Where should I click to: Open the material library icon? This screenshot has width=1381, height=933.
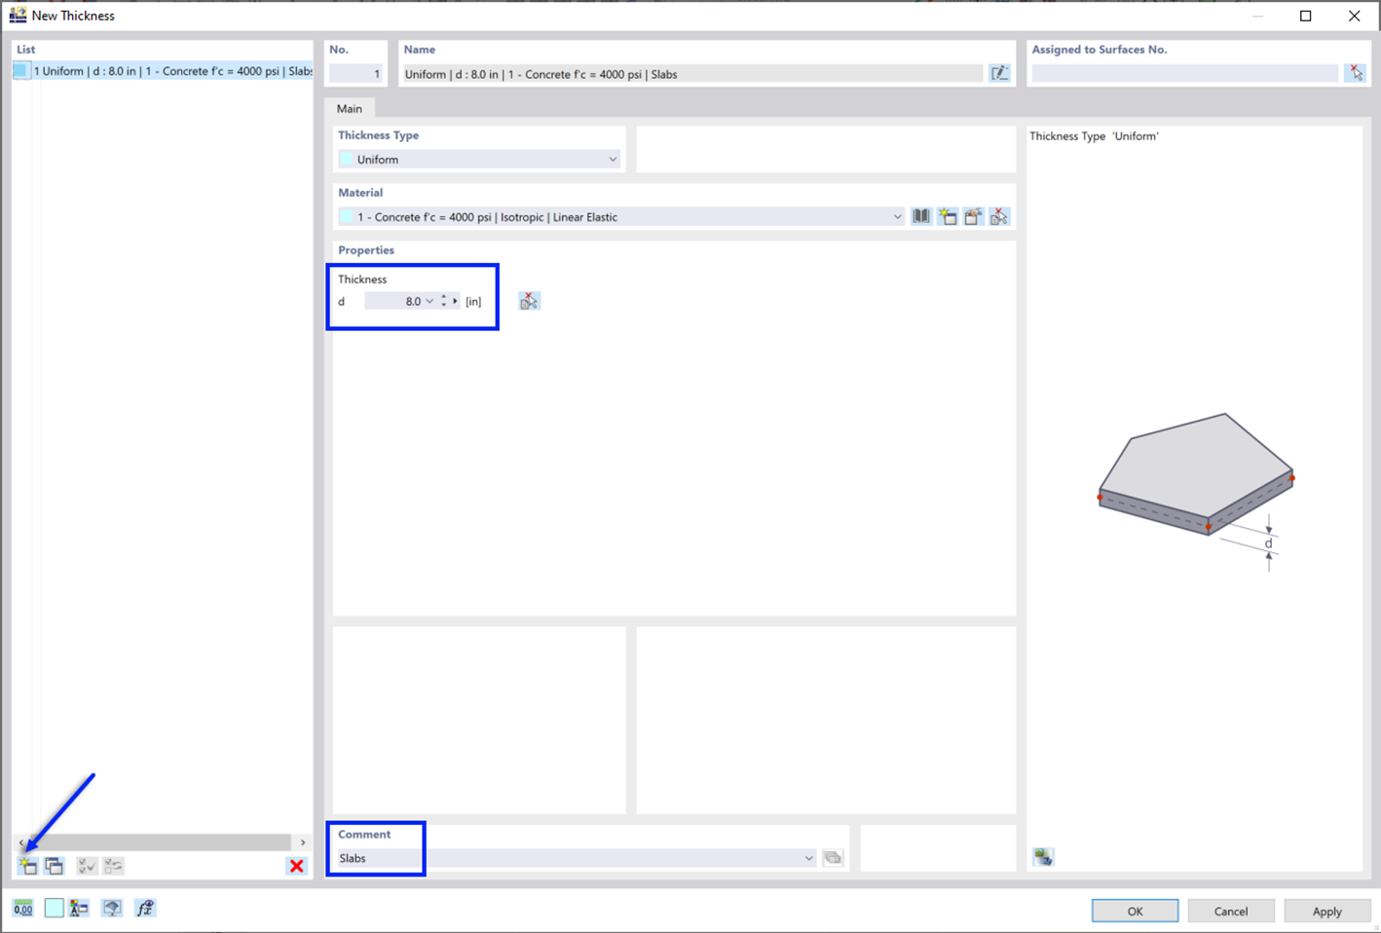[920, 216]
